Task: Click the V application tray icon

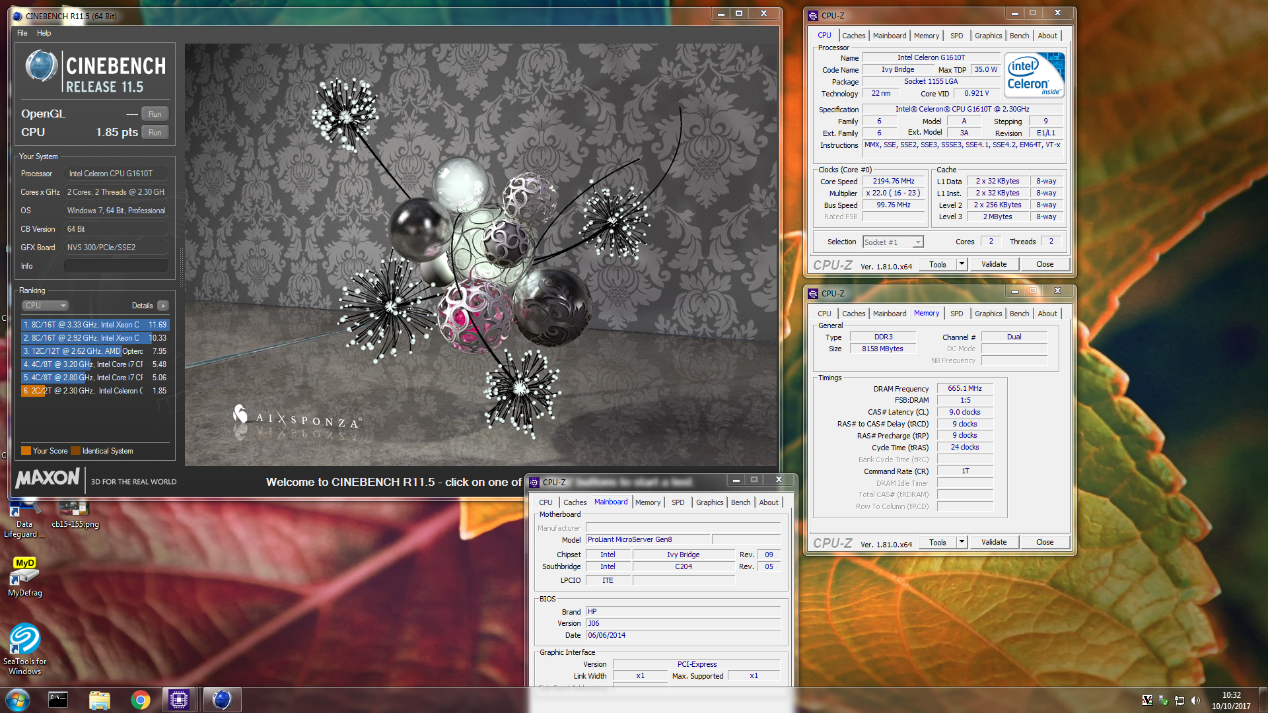Action: pyautogui.click(x=1147, y=700)
